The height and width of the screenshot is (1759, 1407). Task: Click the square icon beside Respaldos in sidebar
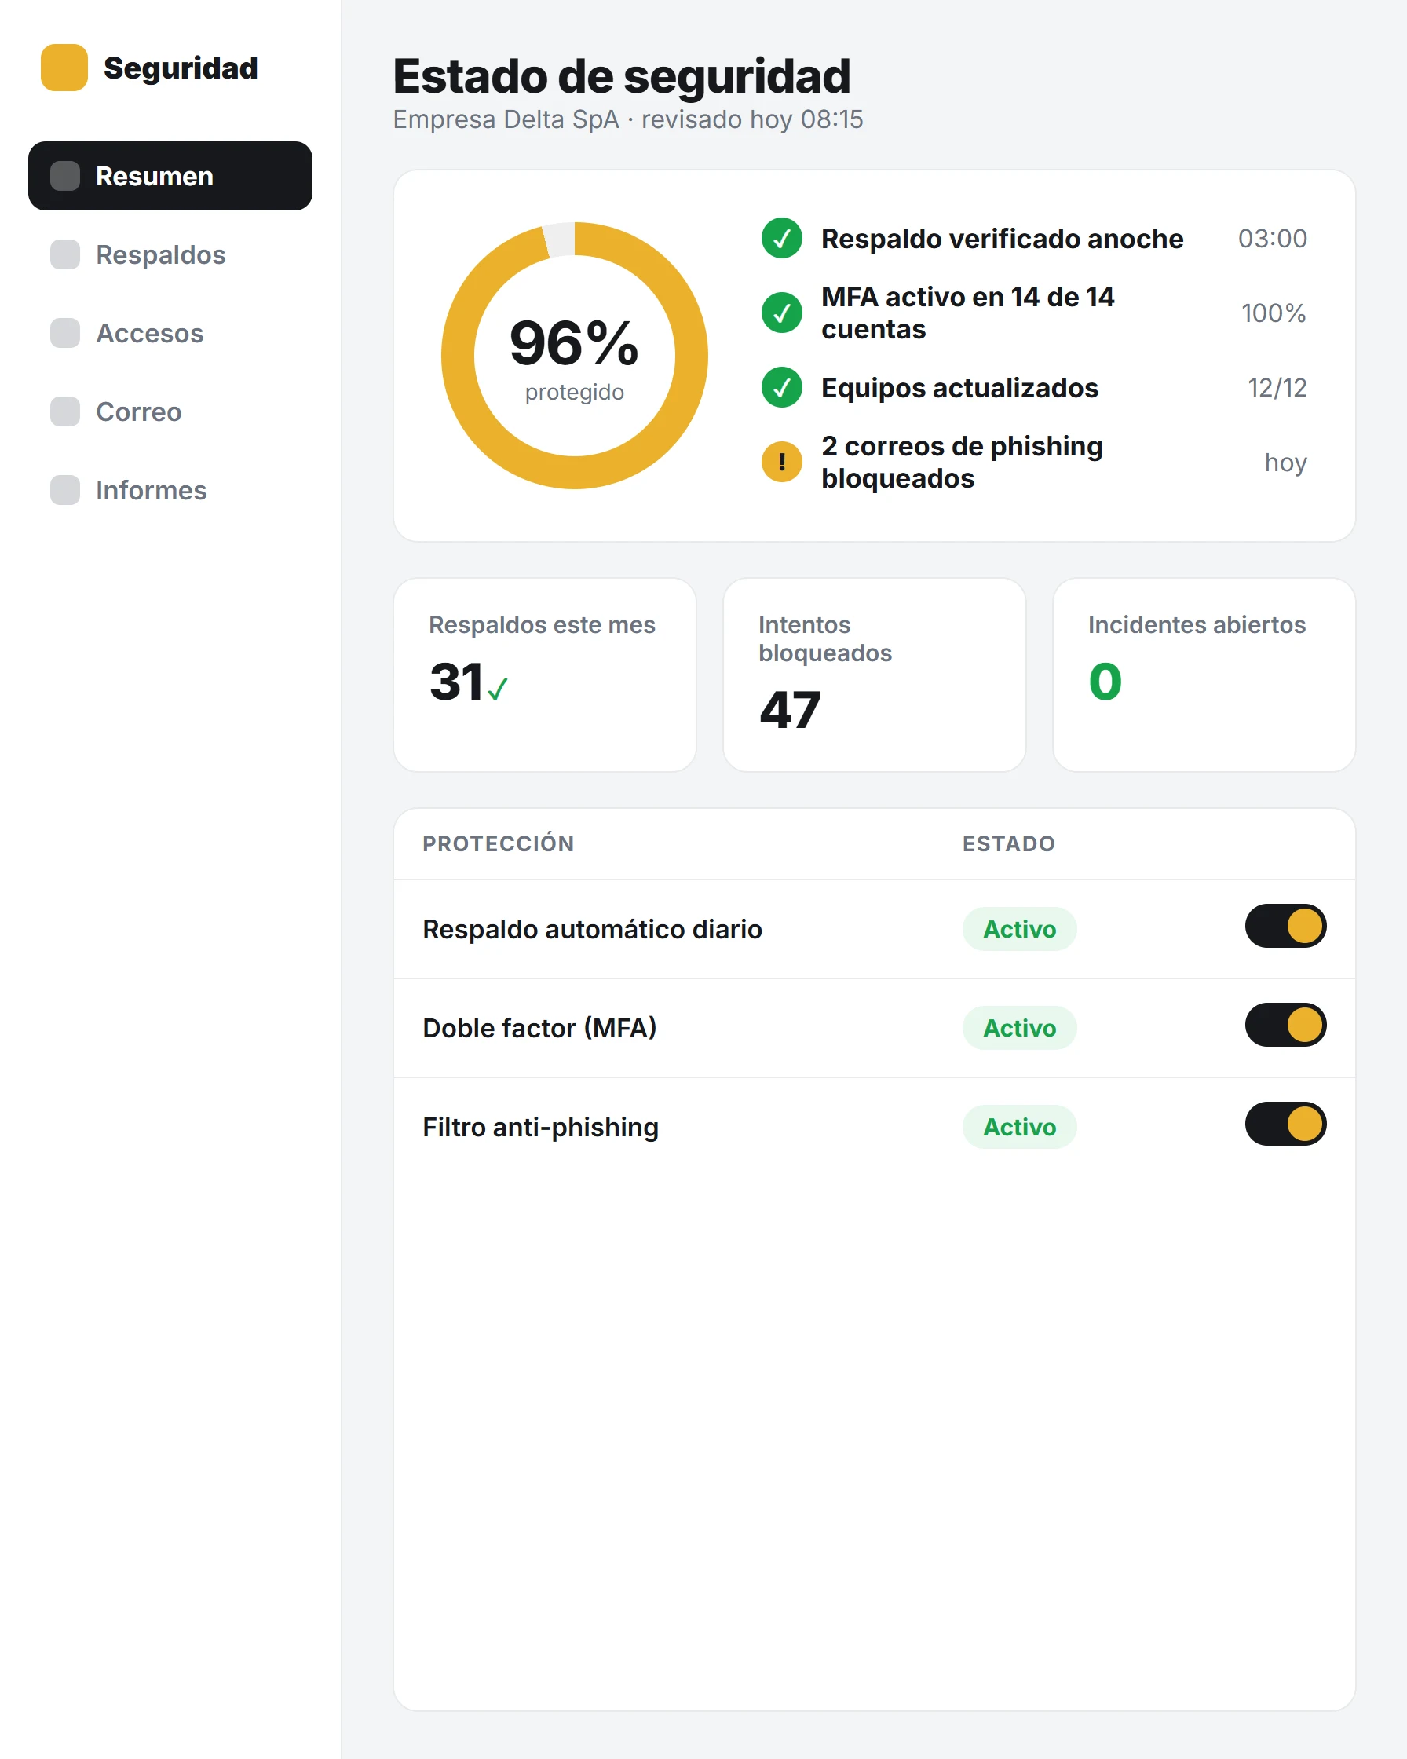65,254
